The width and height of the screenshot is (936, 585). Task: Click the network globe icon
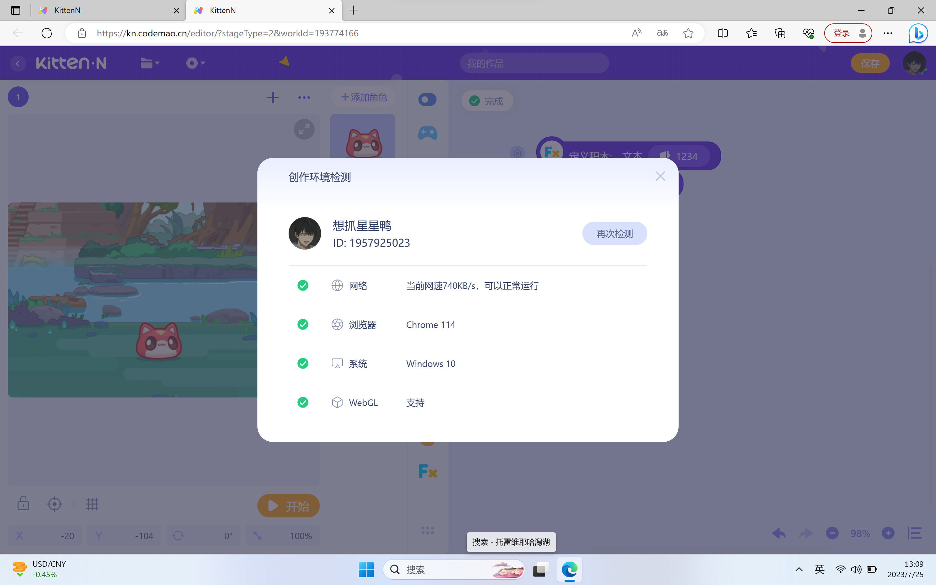(337, 286)
